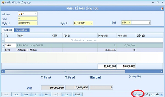Screen dimensions: 165x97
Task: Select account cell 6221
Action: pos(10,50)
